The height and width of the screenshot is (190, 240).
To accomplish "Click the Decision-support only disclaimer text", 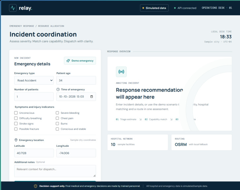I will (x=90, y=186).
